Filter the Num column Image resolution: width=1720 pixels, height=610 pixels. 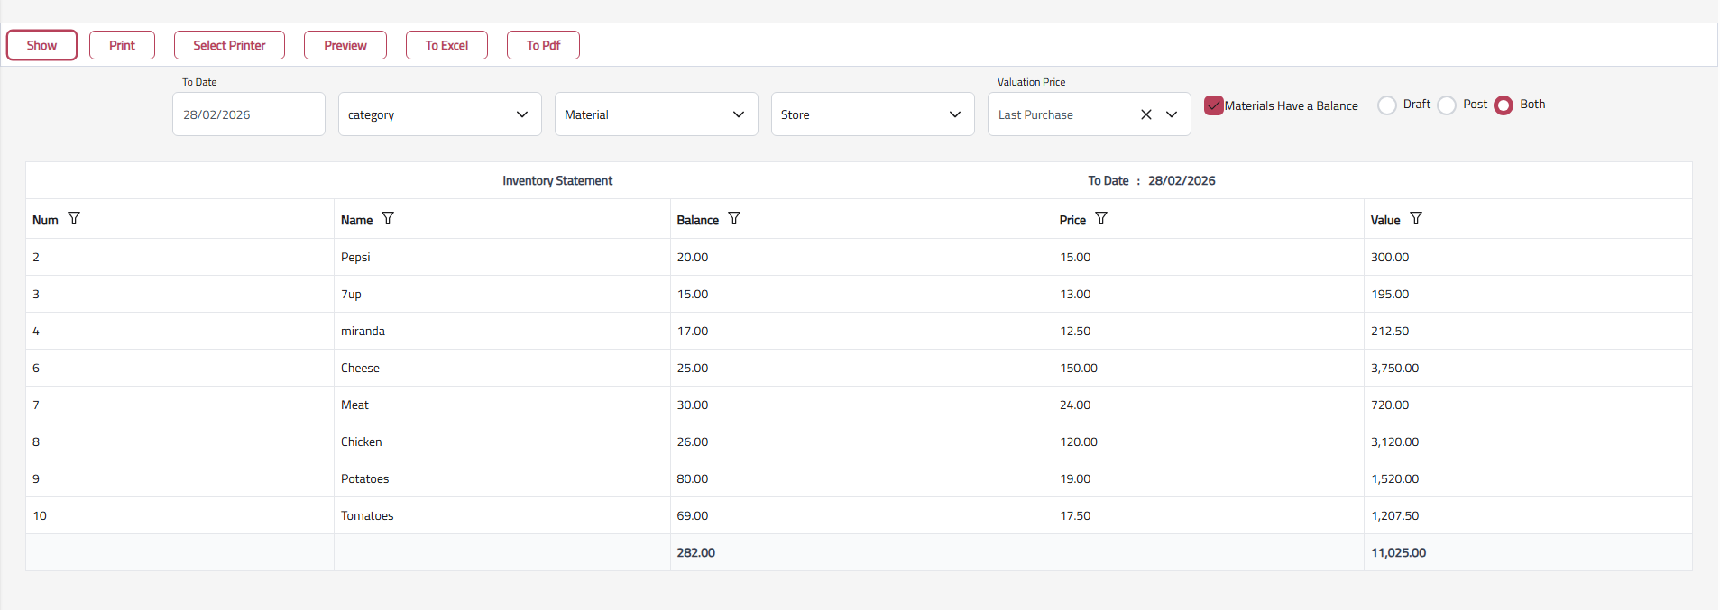coord(74,219)
